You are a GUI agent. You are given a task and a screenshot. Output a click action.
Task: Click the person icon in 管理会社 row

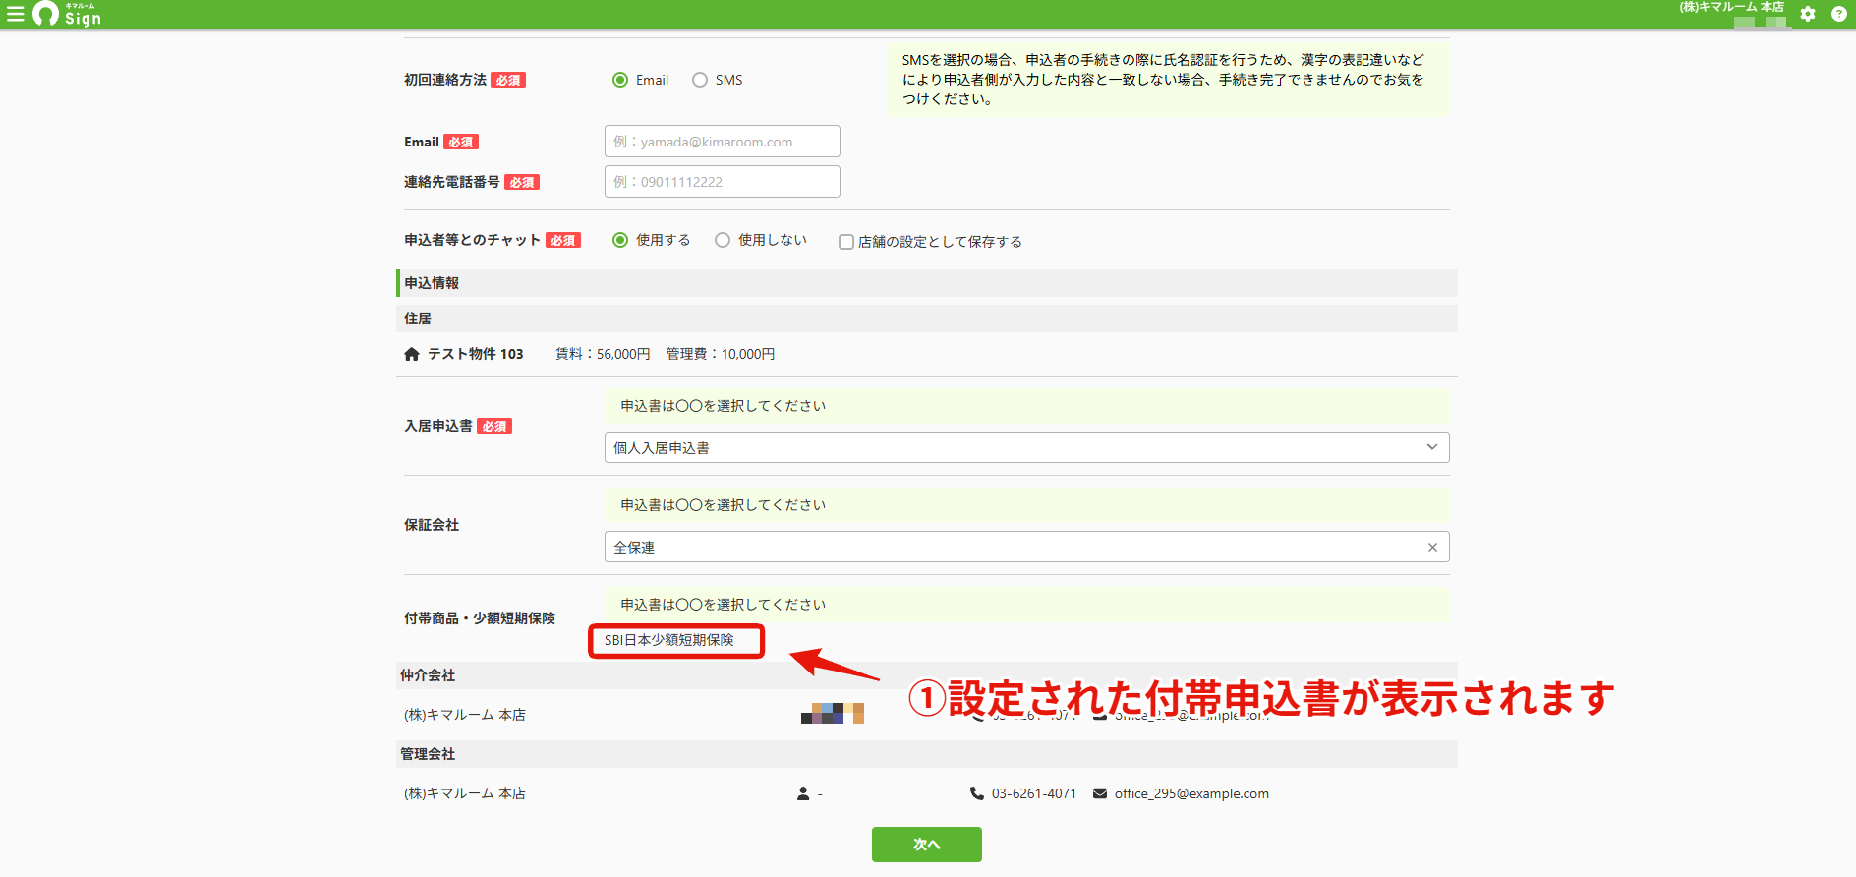(803, 793)
